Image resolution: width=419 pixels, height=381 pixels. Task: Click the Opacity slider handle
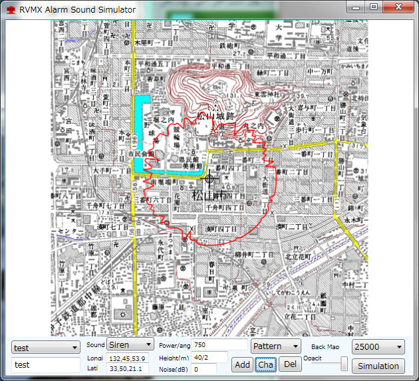tap(344, 364)
